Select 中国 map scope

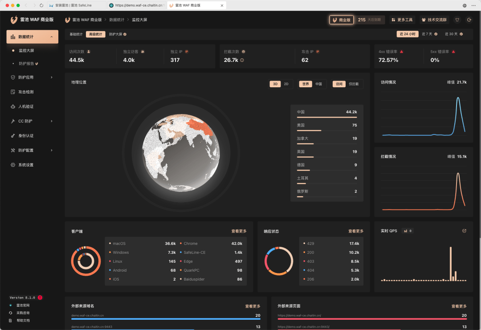[x=319, y=84]
